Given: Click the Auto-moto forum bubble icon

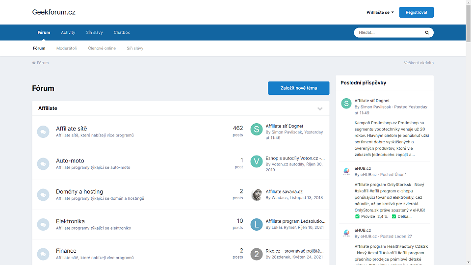Looking at the screenshot, I should tap(43, 164).
